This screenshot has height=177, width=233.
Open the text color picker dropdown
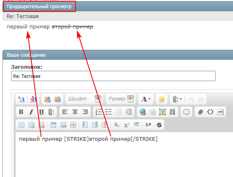[x=146, y=99]
